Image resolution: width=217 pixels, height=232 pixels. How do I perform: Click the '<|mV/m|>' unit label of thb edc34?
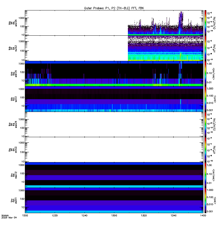(214, 73)
